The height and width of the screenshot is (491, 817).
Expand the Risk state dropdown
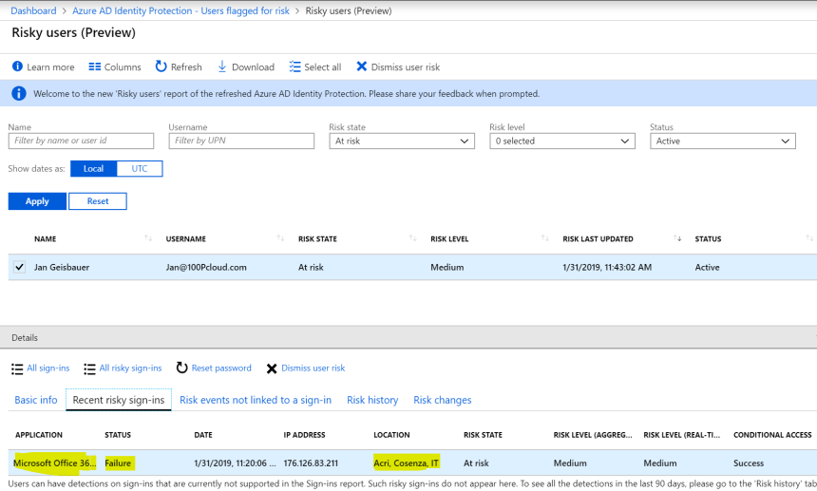tap(402, 142)
